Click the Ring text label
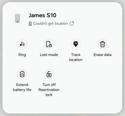This screenshot has height=116, width=125. [x=22, y=55]
